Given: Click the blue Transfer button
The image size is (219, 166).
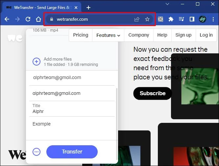Looking at the screenshot, I should pyautogui.click(x=72, y=152).
